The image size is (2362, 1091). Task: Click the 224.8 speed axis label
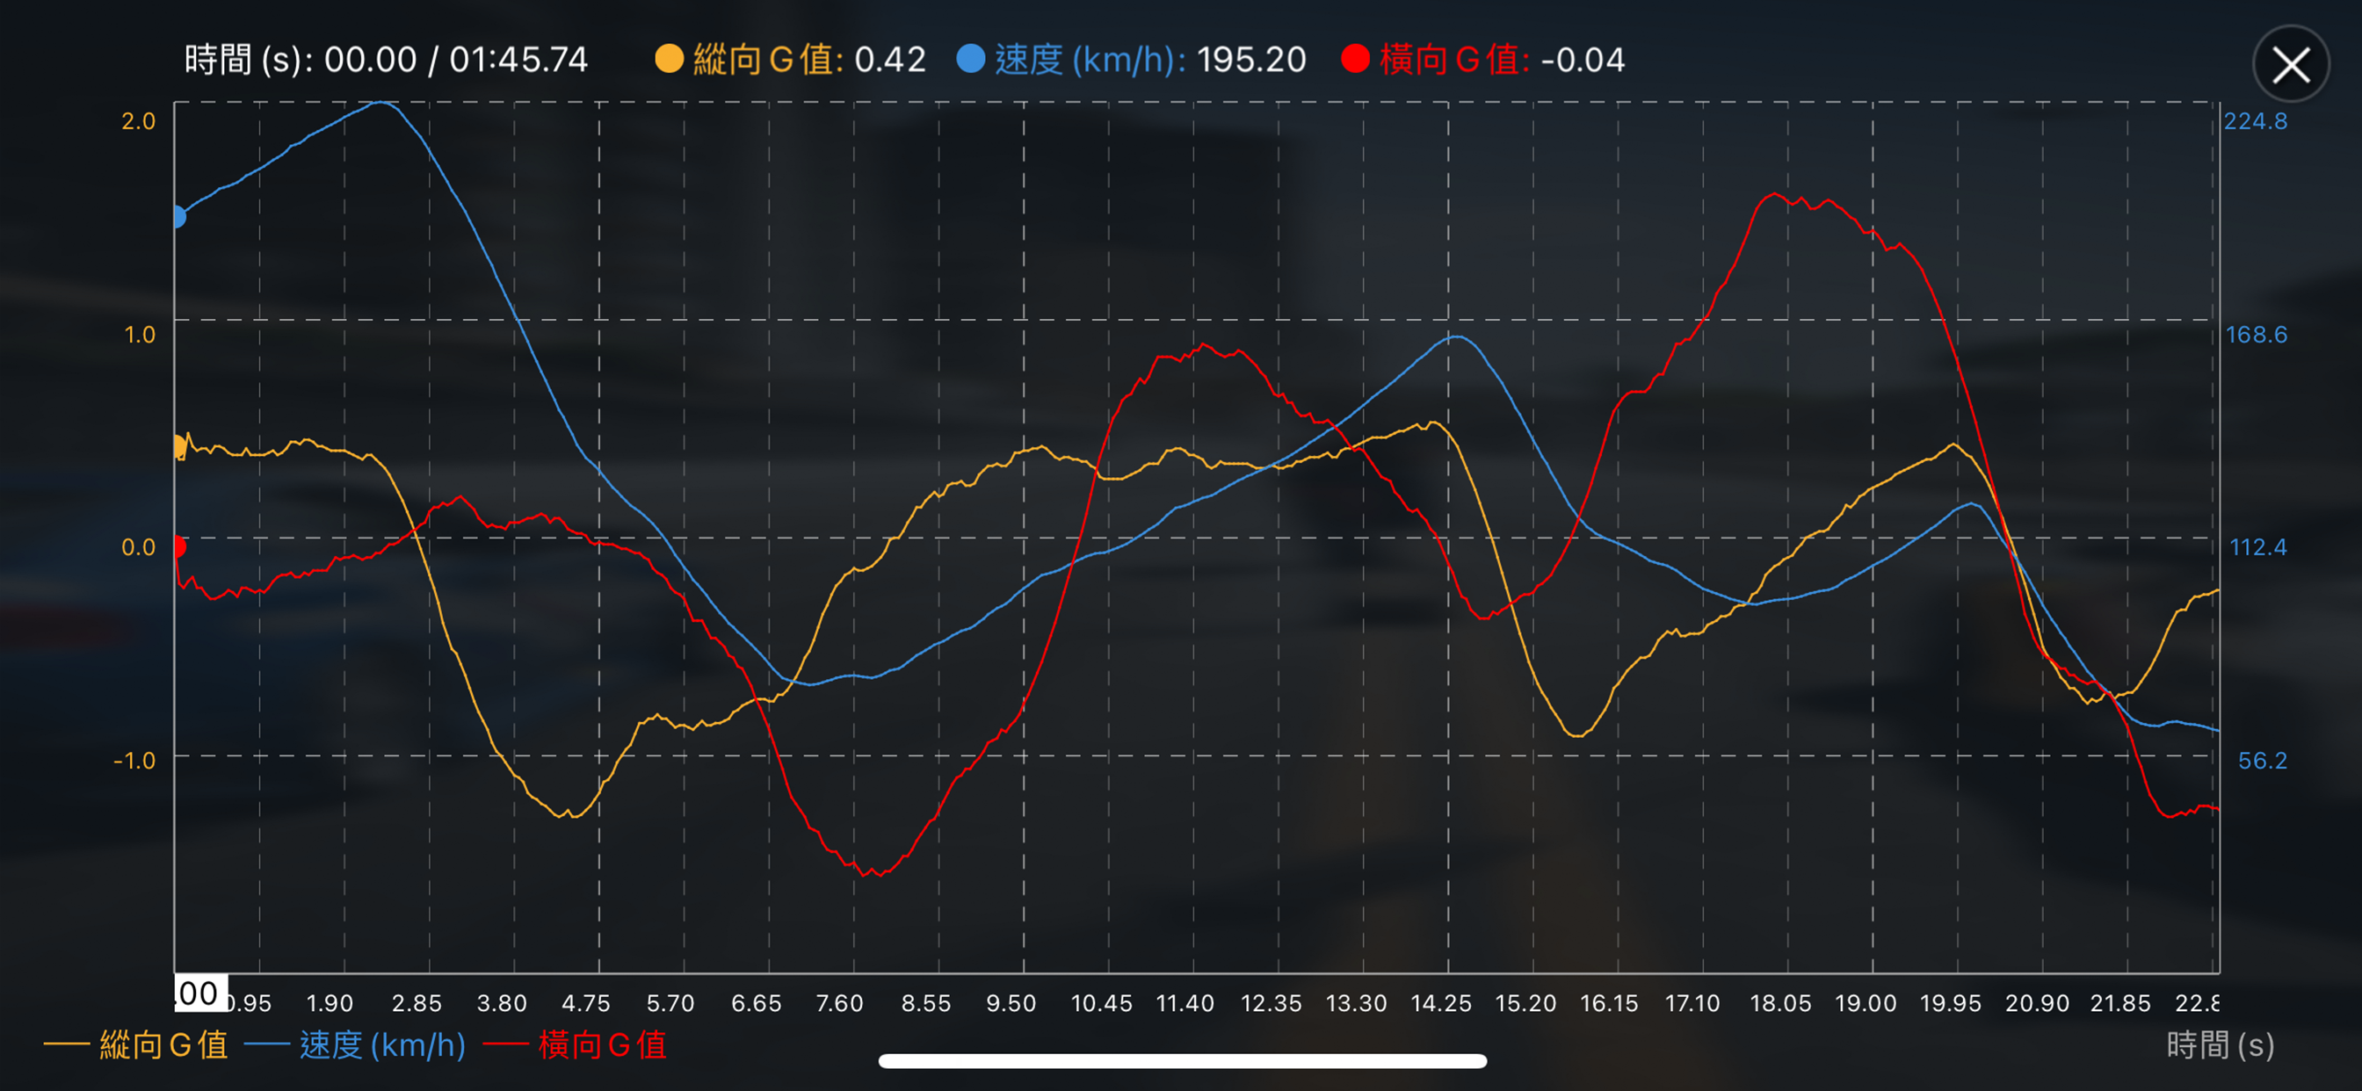coord(2255,121)
